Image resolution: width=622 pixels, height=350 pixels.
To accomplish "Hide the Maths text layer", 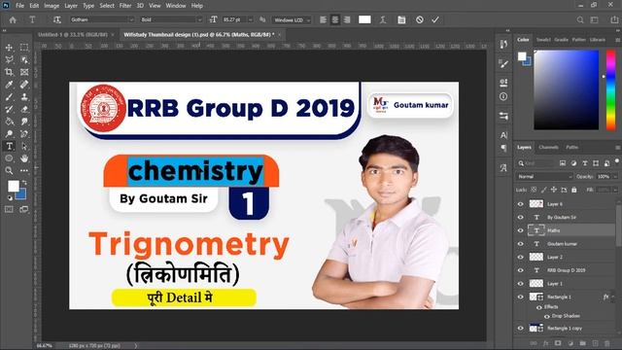I will (521, 230).
